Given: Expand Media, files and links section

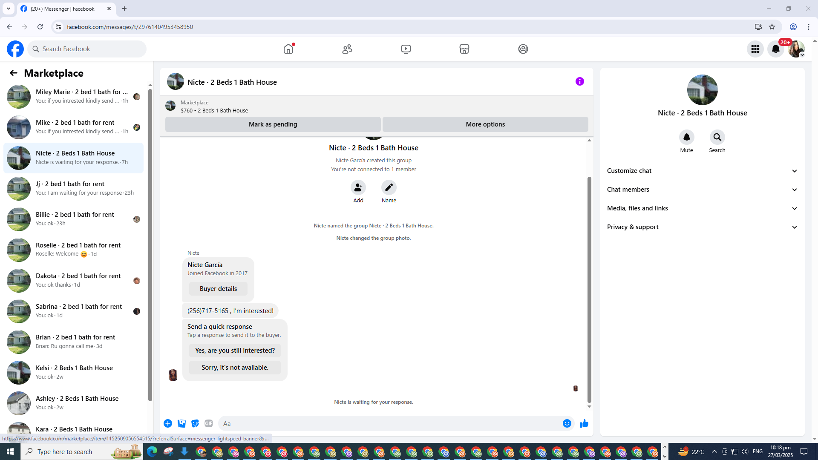Looking at the screenshot, I should [x=702, y=208].
